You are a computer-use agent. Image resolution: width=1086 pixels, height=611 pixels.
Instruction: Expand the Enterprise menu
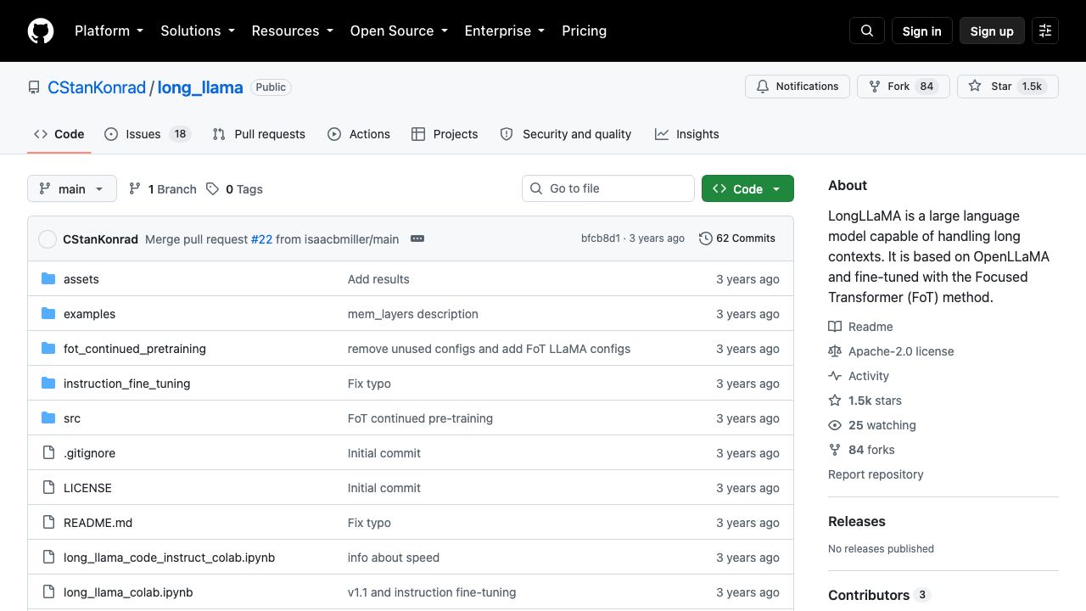click(505, 31)
